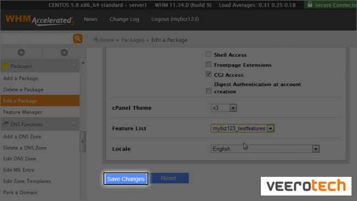357x201 pixels.
Task: Click the Save Changes button
Action: click(126, 178)
